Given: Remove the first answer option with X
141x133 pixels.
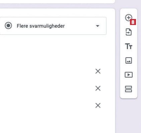Looking at the screenshot, I should (x=98, y=71).
